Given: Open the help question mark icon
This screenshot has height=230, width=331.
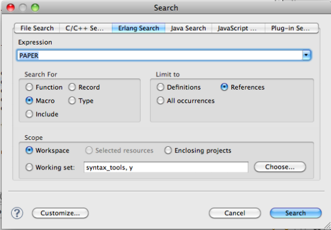Looking at the screenshot, I should point(17,213).
